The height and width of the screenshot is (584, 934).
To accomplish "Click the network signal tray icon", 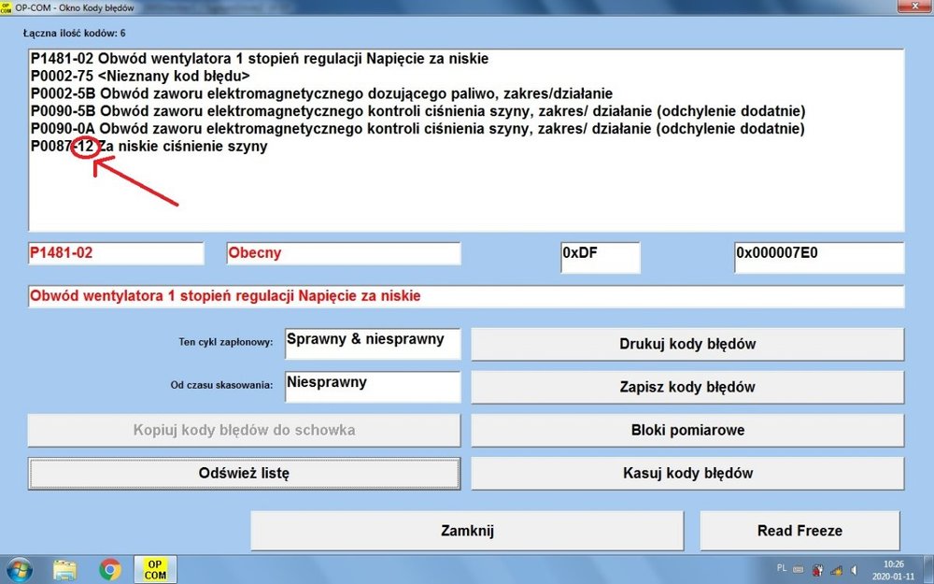I will point(837,569).
